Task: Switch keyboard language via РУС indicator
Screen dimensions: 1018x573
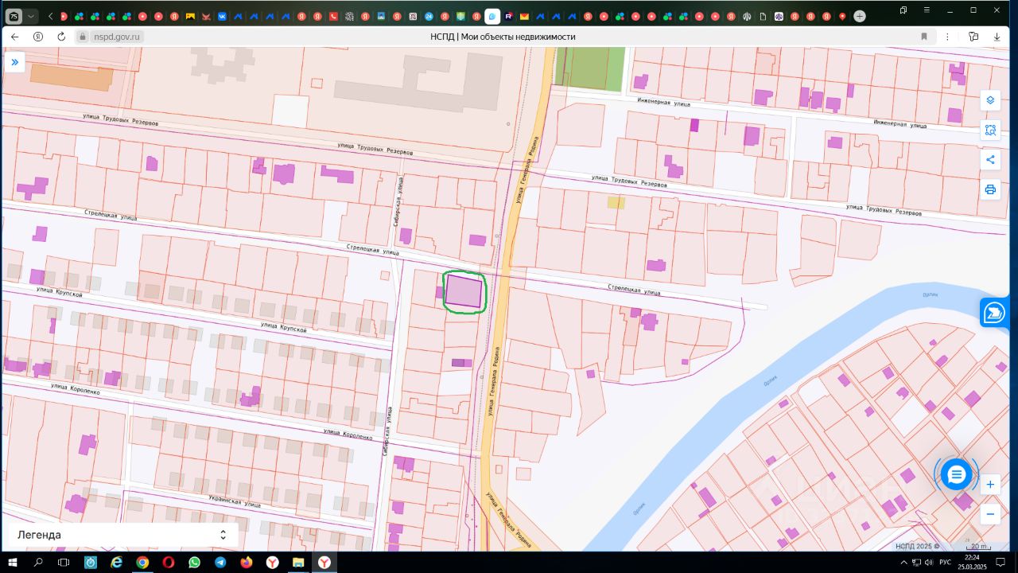Action: tap(945, 563)
